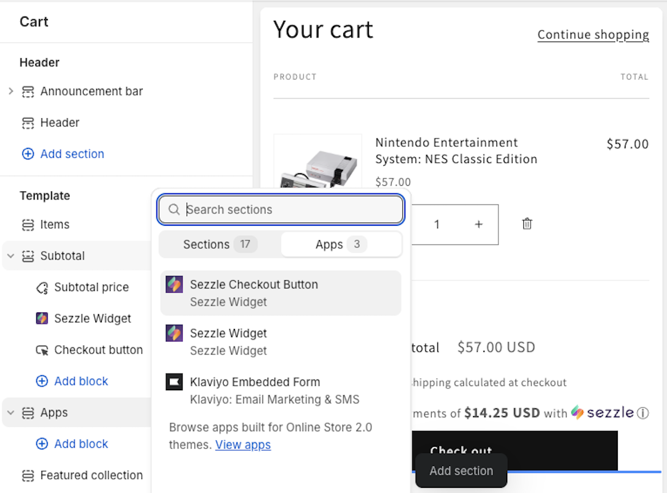Click the Template group heading
This screenshot has height=493, width=667.
45,196
